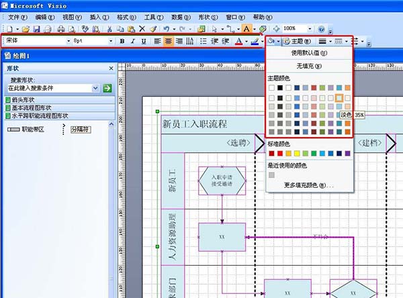403x298 pixels.
Task: Open the spelling check icon
Action: click(85, 29)
